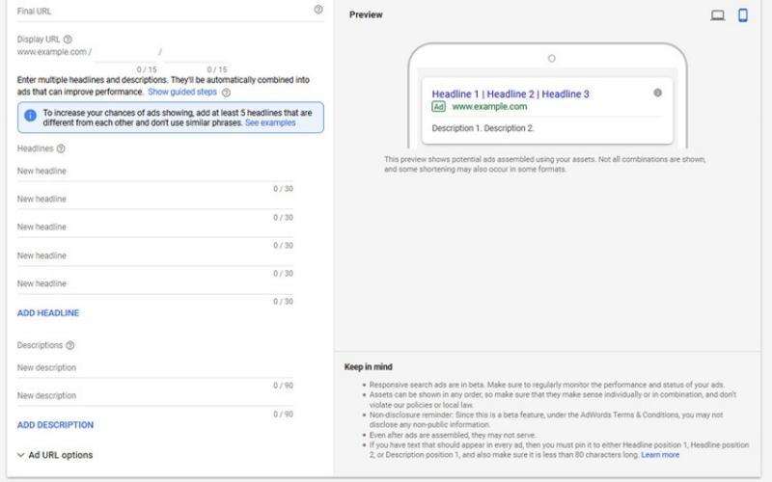Click 'Responsive search ads are in beta' bullet
Screen dimensions: 772x482
click(x=546, y=385)
